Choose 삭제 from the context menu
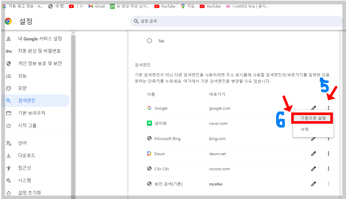The width and height of the screenshot is (347, 199). pyautogui.click(x=304, y=129)
